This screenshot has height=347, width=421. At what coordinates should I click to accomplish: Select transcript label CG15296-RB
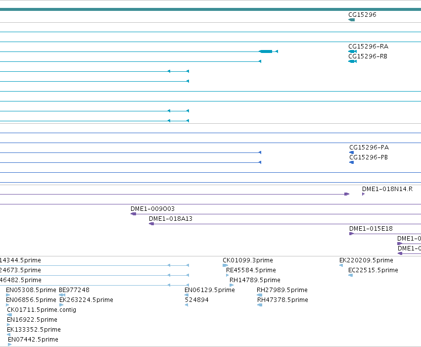(x=368, y=56)
